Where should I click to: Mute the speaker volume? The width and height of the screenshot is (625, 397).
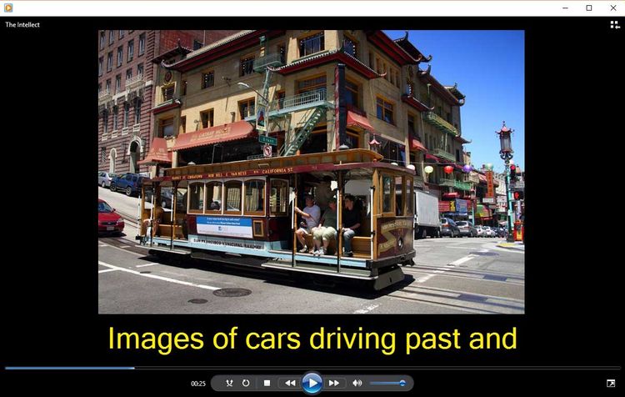pyautogui.click(x=357, y=383)
